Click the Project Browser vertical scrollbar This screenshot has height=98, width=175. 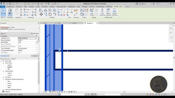point(39,73)
